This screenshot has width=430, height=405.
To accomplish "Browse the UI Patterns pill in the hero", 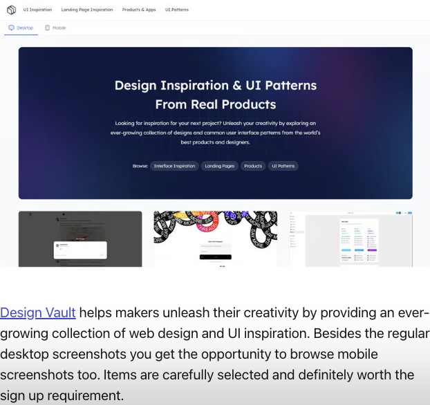I will pyautogui.click(x=283, y=166).
